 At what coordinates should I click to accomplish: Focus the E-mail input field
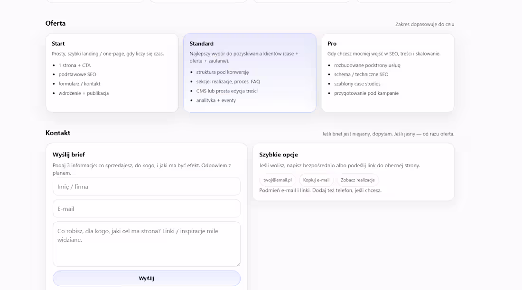[146, 209]
